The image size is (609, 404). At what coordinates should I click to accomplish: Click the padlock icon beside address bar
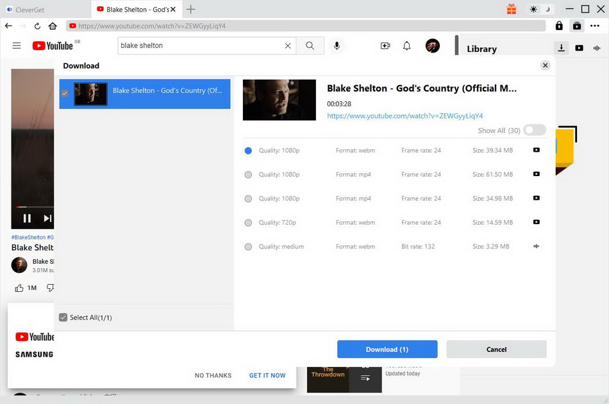[559, 26]
